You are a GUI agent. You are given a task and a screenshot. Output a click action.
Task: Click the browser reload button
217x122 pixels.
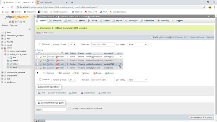(12, 7)
